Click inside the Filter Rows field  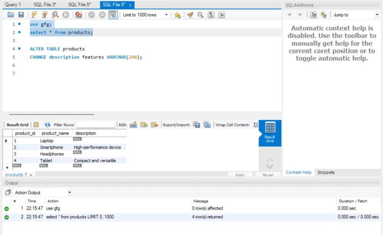pyautogui.click(x=96, y=124)
